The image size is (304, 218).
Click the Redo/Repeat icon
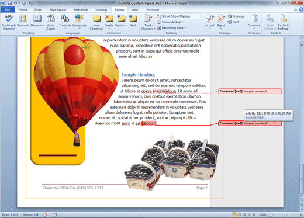[24, 3]
